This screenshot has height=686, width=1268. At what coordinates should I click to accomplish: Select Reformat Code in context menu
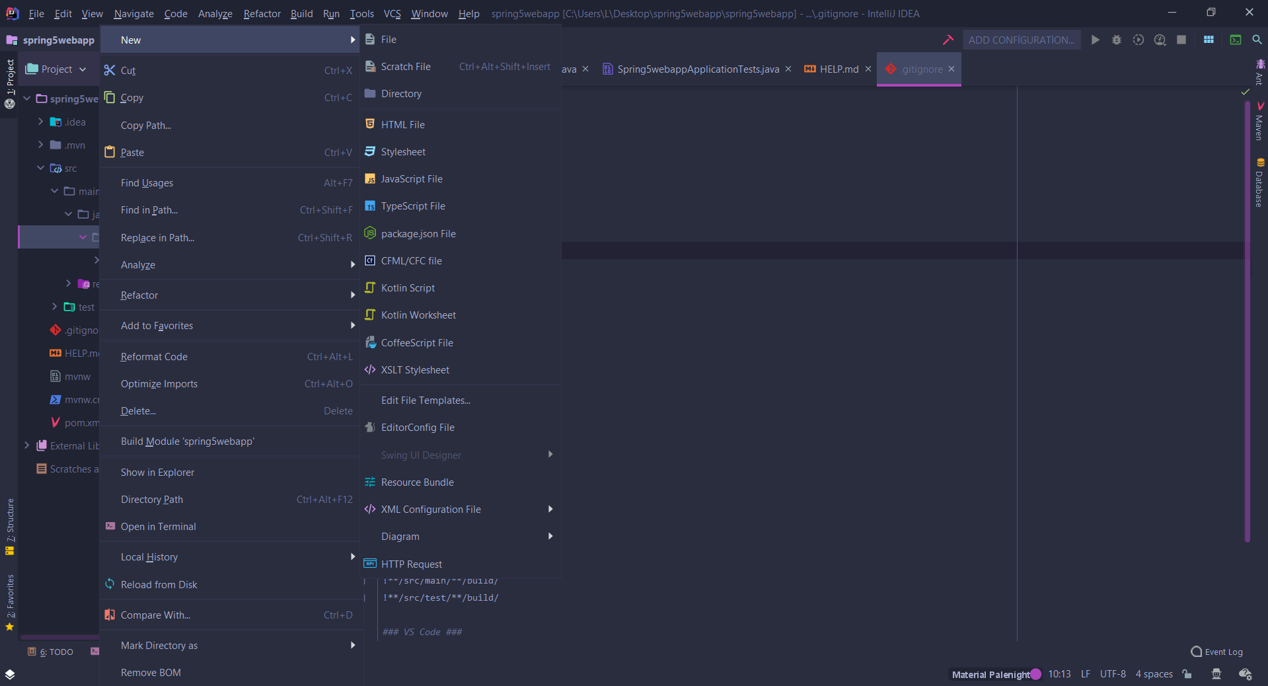(229, 357)
